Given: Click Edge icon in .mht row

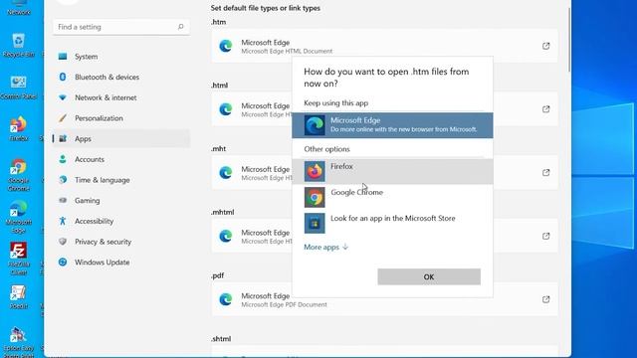Looking at the screenshot, I should (x=226, y=172).
